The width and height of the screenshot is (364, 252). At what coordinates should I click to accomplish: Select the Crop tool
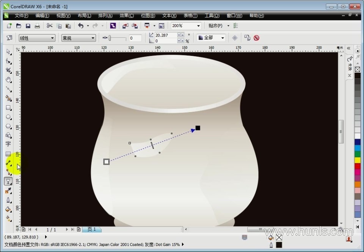(8, 70)
